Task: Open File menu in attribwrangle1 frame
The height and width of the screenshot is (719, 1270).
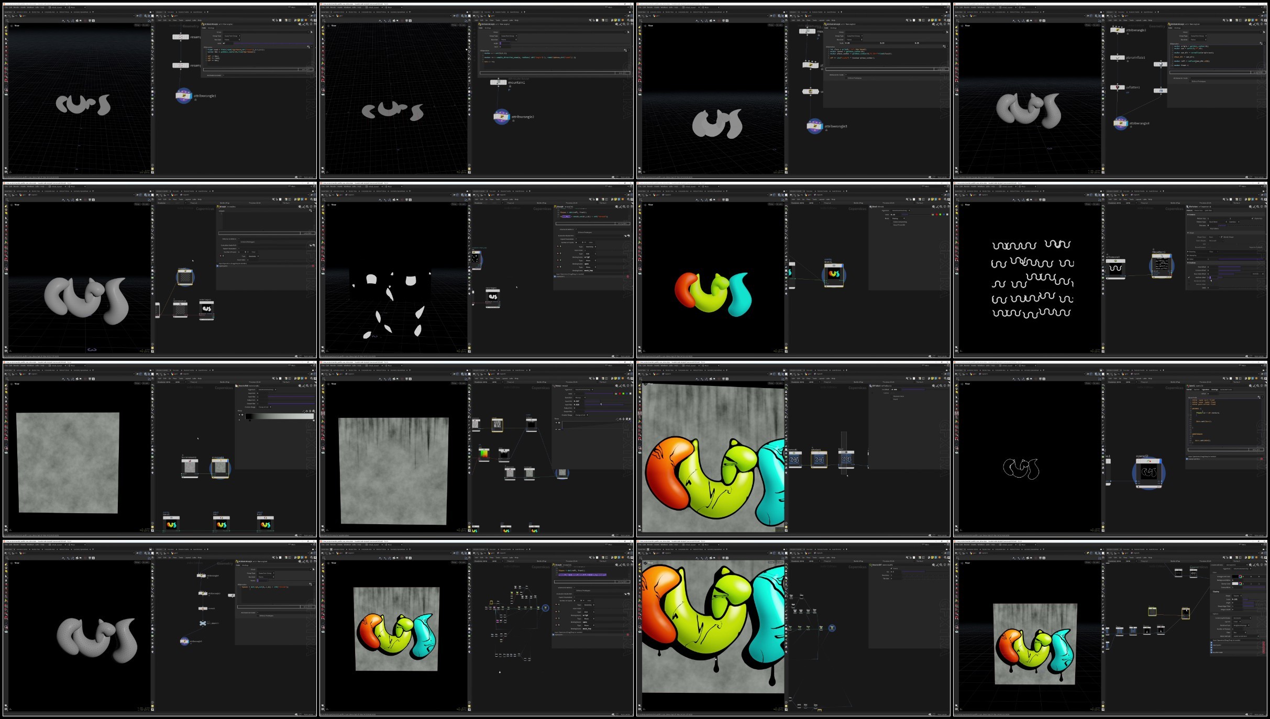Action: click(6, 7)
